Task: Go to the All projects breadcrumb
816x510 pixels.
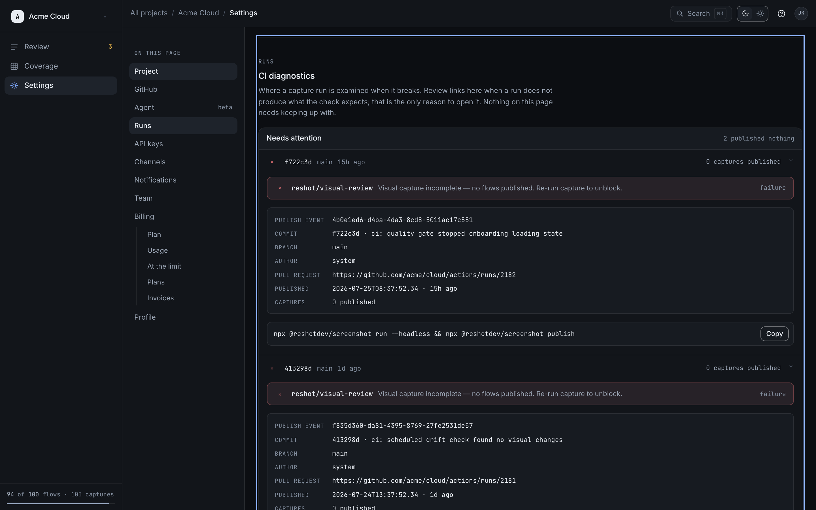Action: pyautogui.click(x=149, y=13)
